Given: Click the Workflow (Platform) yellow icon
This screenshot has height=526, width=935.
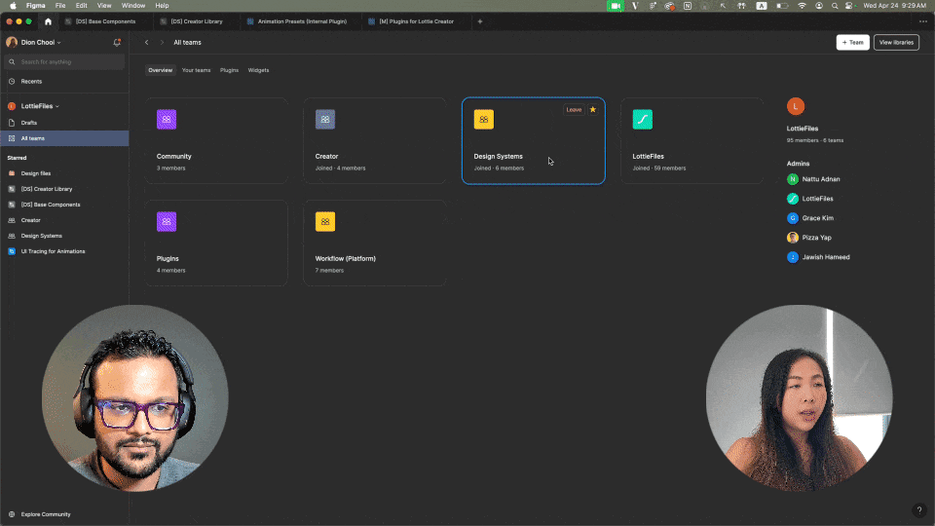Looking at the screenshot, I should (325, 222).
